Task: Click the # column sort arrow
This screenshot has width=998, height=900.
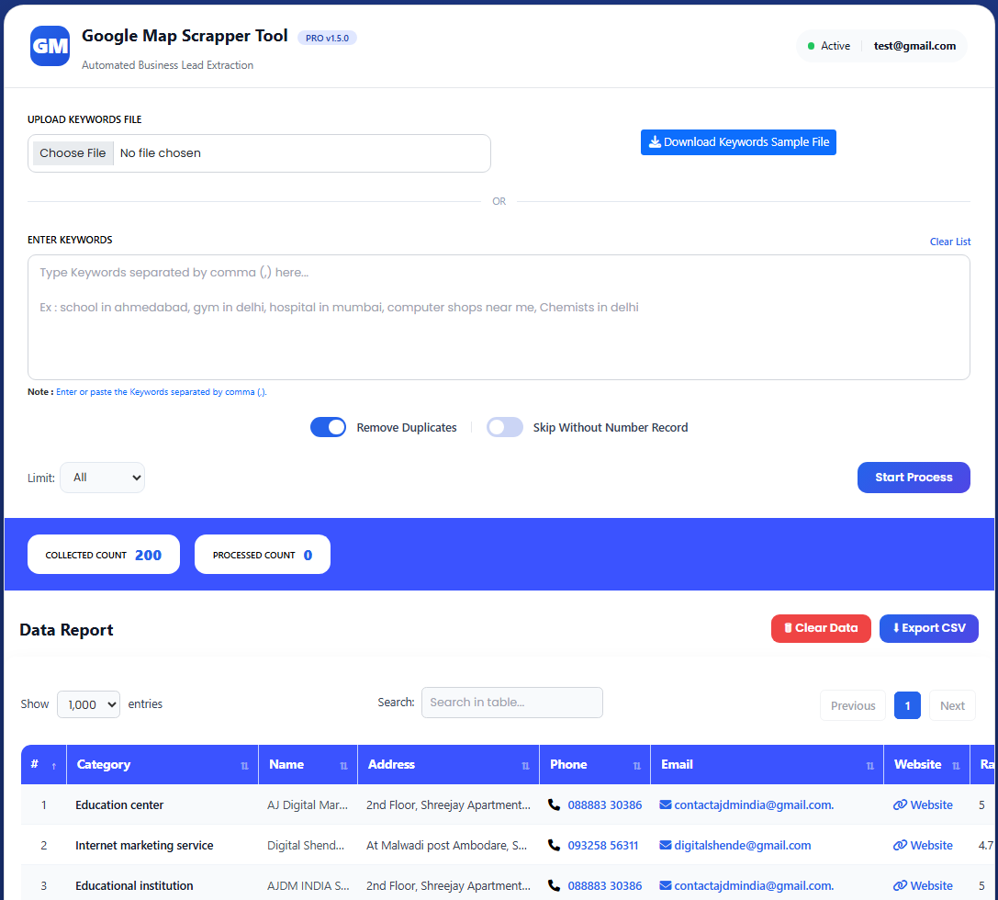Action: (x=53, y=765)
